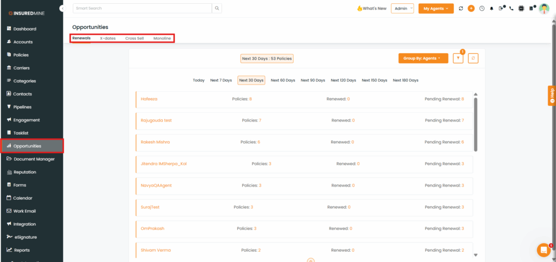Image resolution: width=556 pixels, height=262 pixels.
Task: Open the Admin role dropdown
Action: click(x=402, y=9)
